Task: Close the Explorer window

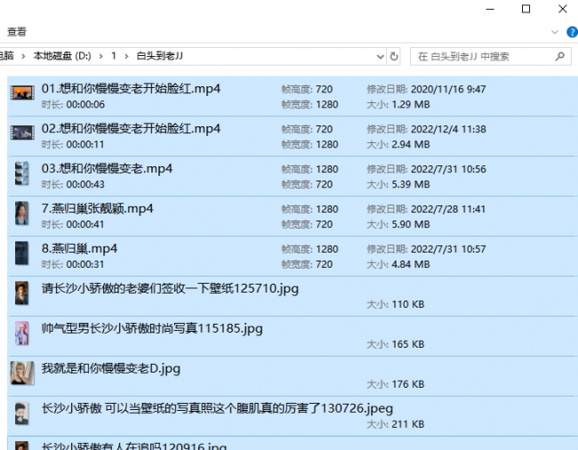Action: pyautogui.click(x=563, y=9)
